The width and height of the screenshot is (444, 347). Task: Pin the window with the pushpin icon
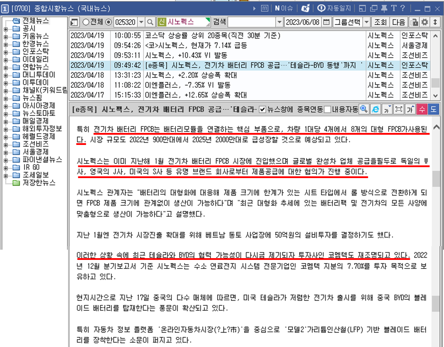coord(384,8)
